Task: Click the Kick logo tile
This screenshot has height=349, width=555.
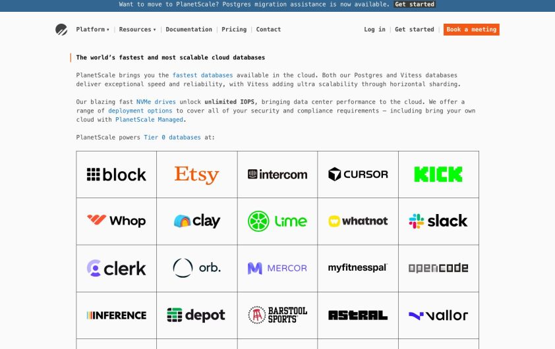Action: click(438, 174)
